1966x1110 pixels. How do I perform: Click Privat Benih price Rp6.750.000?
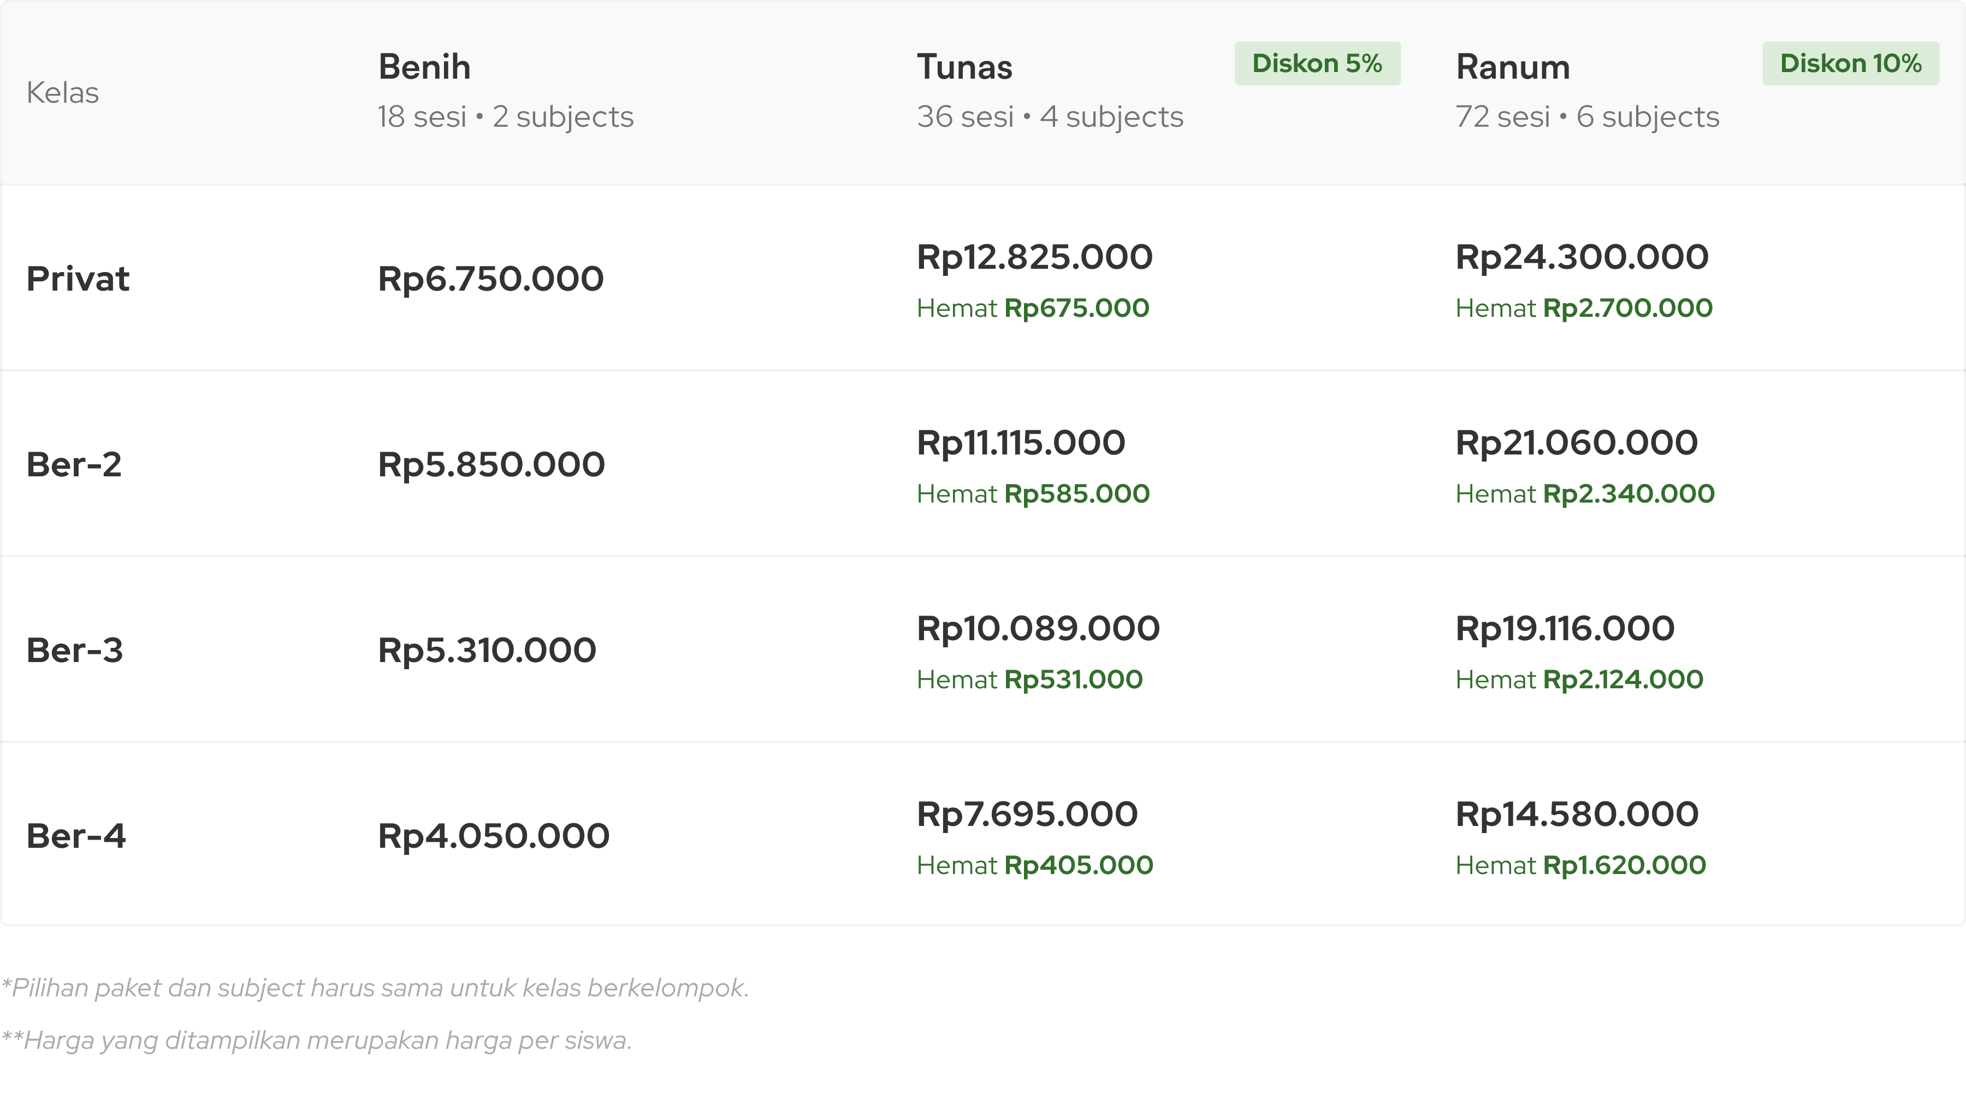(x=491, y=279)
